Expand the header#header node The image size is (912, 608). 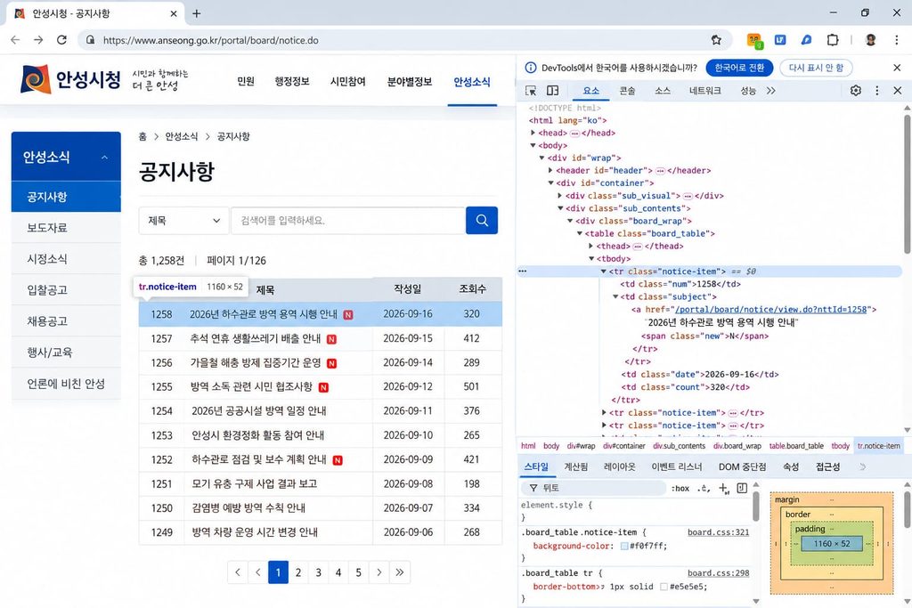tap(550, 170)
